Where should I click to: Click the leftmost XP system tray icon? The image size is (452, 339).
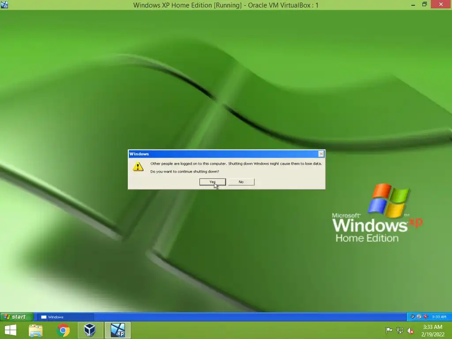[413, 317]
